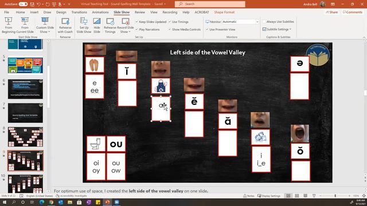
Task: Switch to Slide Sorter view icon
Action: tap(297, 196)
